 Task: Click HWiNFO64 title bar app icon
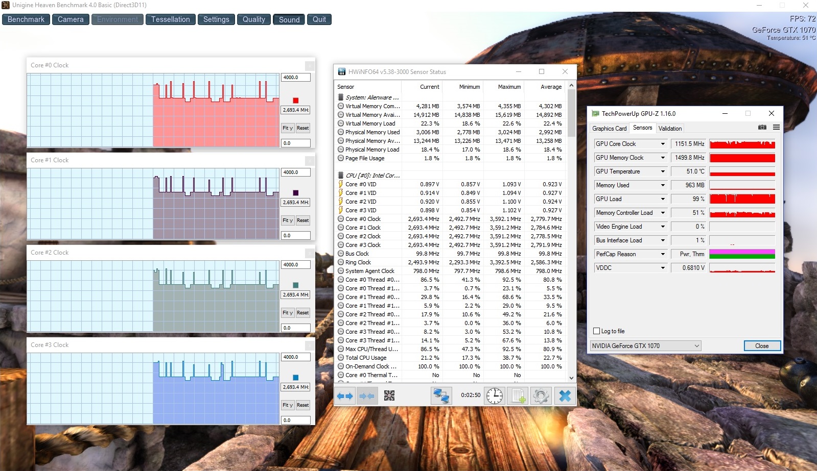[341, 72]
